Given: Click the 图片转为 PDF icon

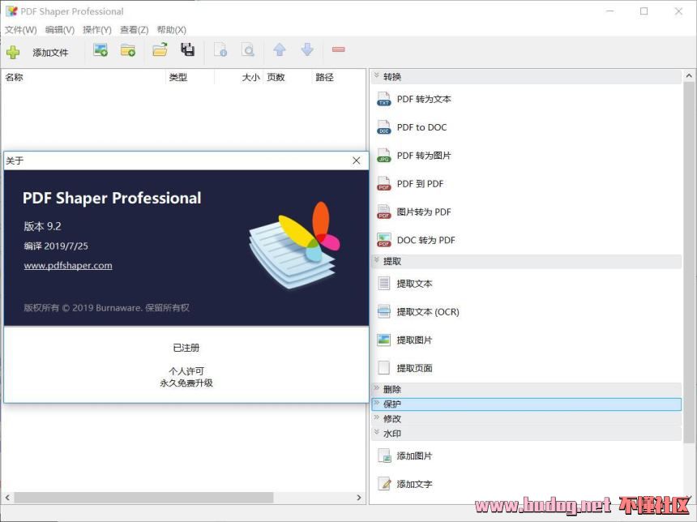Looking at the screenshot, I should tap(383, 212).
